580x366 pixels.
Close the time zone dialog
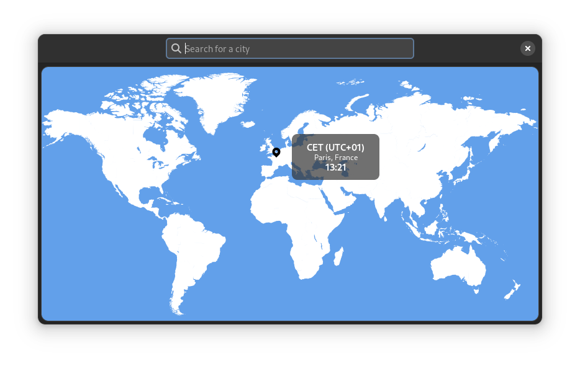527,48
